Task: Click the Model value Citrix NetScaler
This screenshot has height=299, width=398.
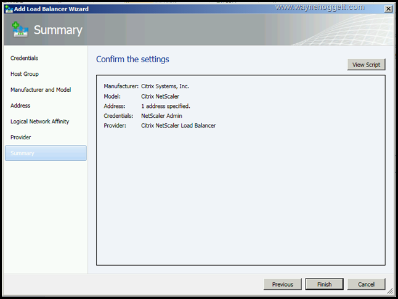Action: click(x=160, y=96)
